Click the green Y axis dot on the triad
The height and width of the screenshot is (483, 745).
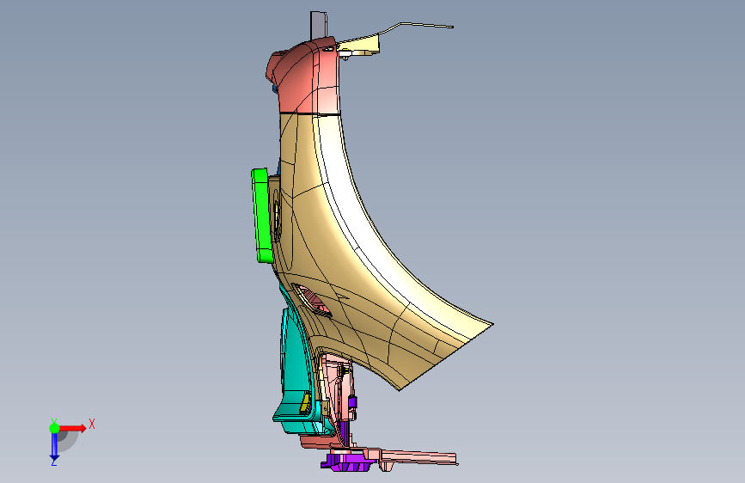54,428
